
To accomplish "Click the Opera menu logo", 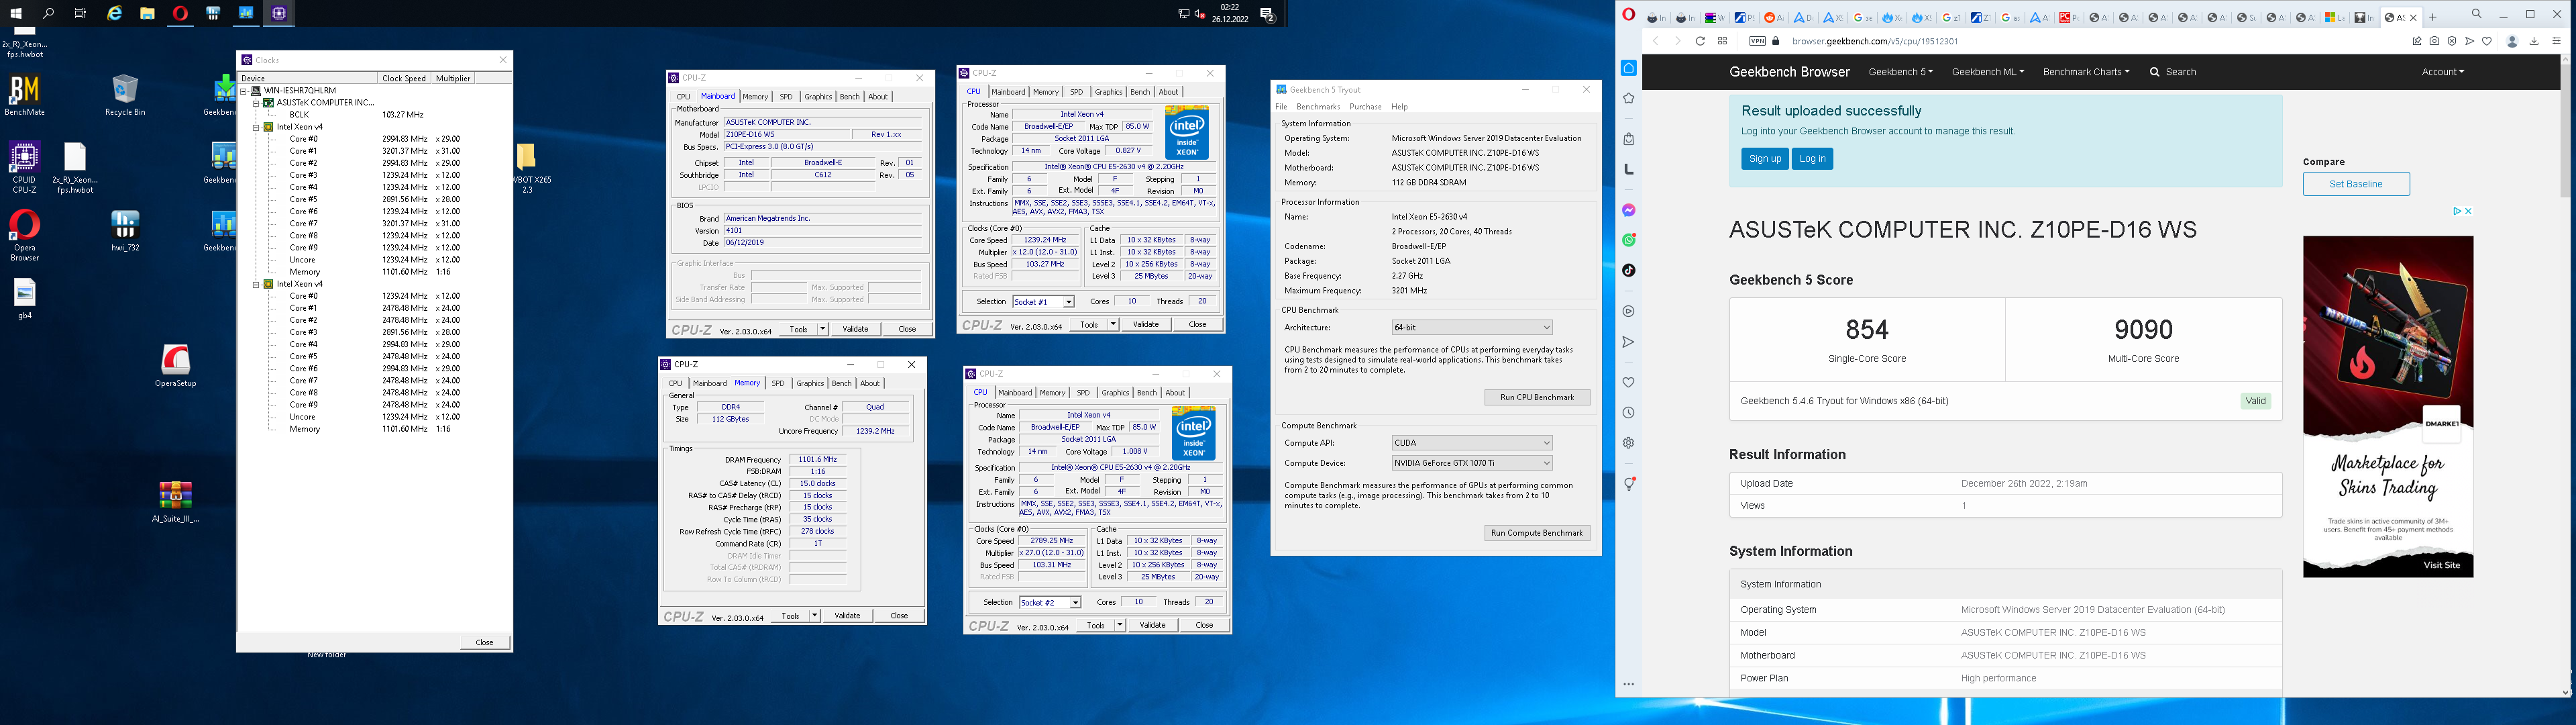I will point(1629,15).
